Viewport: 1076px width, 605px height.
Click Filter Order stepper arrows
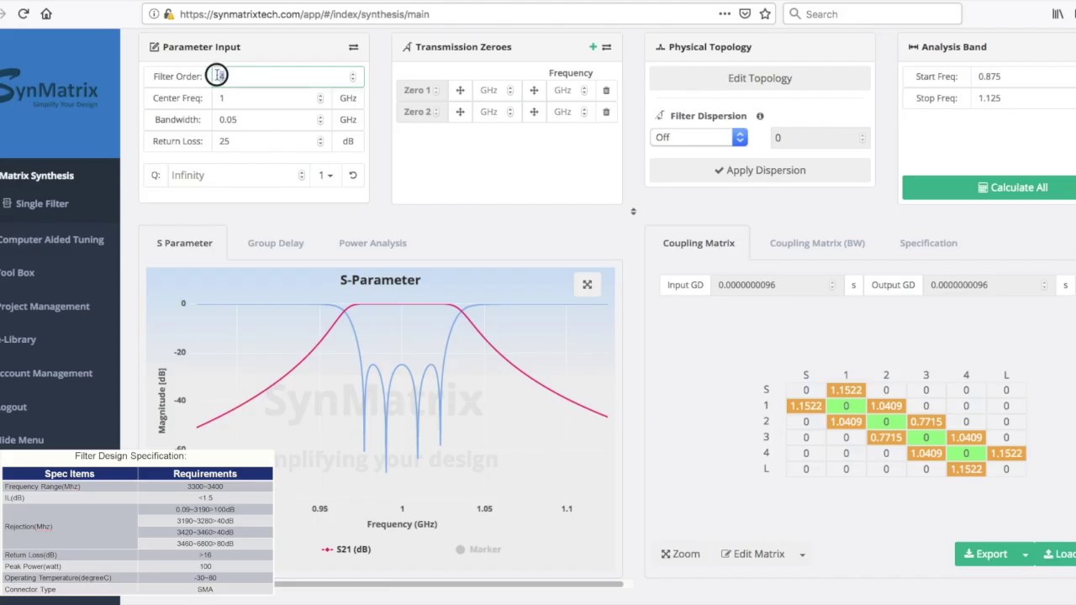pyautogui.click(x=353, y=76)
